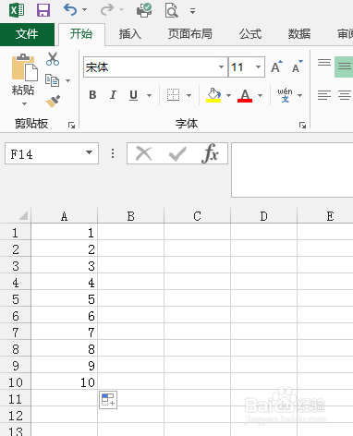Toggle middle vertical alignment (highlighted)

[344, 67]
